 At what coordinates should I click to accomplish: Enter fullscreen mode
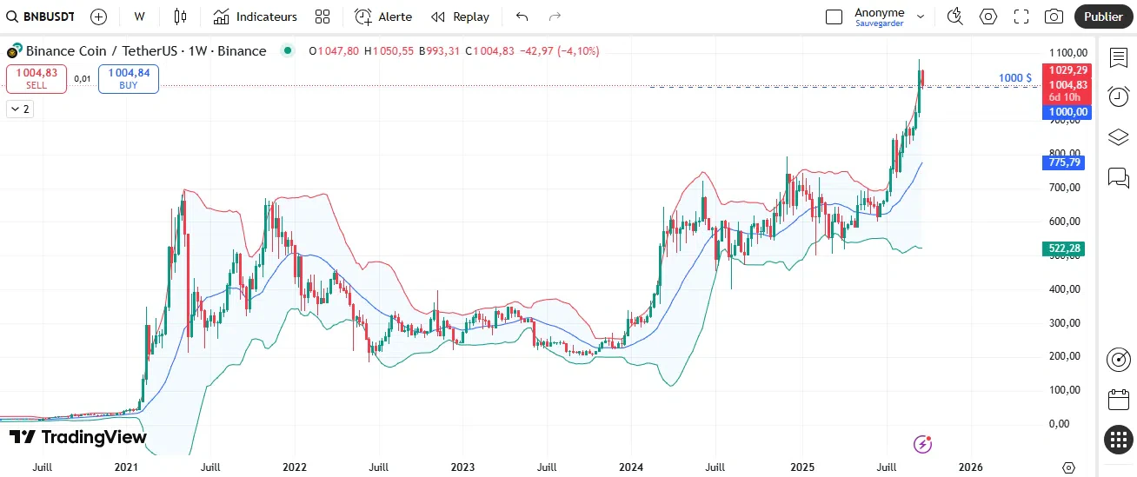pyautogui.click(x=1021, y=17)
